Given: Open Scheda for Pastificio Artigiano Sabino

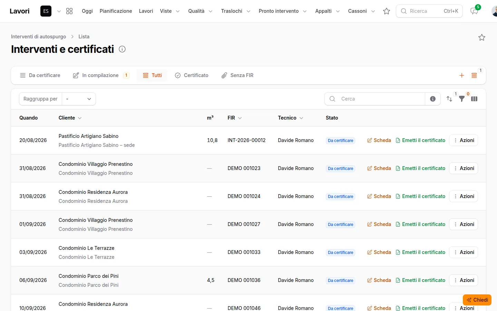Looking at the screenshot, I should 379,140.
